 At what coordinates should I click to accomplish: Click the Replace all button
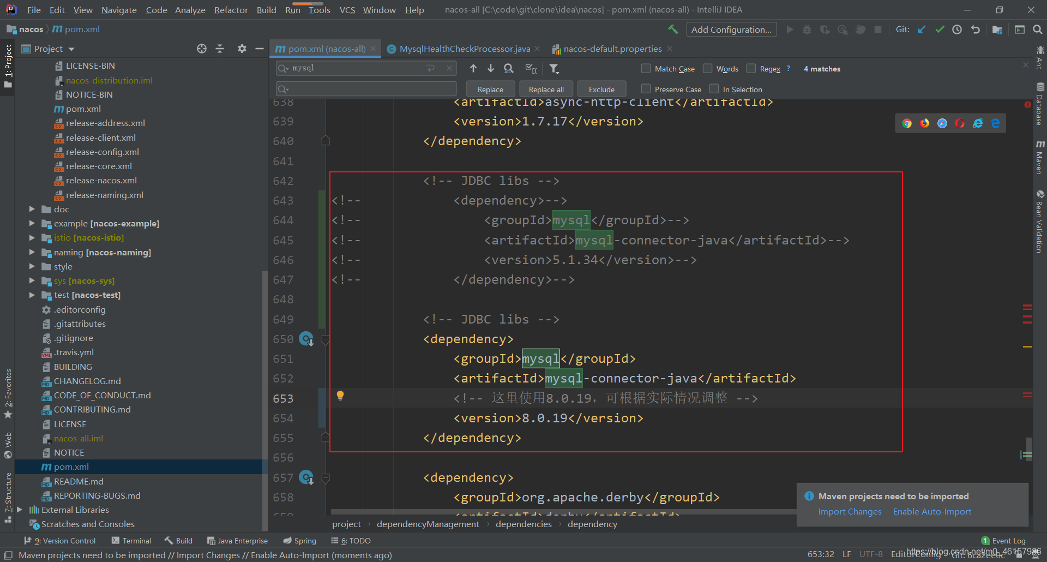click(546, 89)
